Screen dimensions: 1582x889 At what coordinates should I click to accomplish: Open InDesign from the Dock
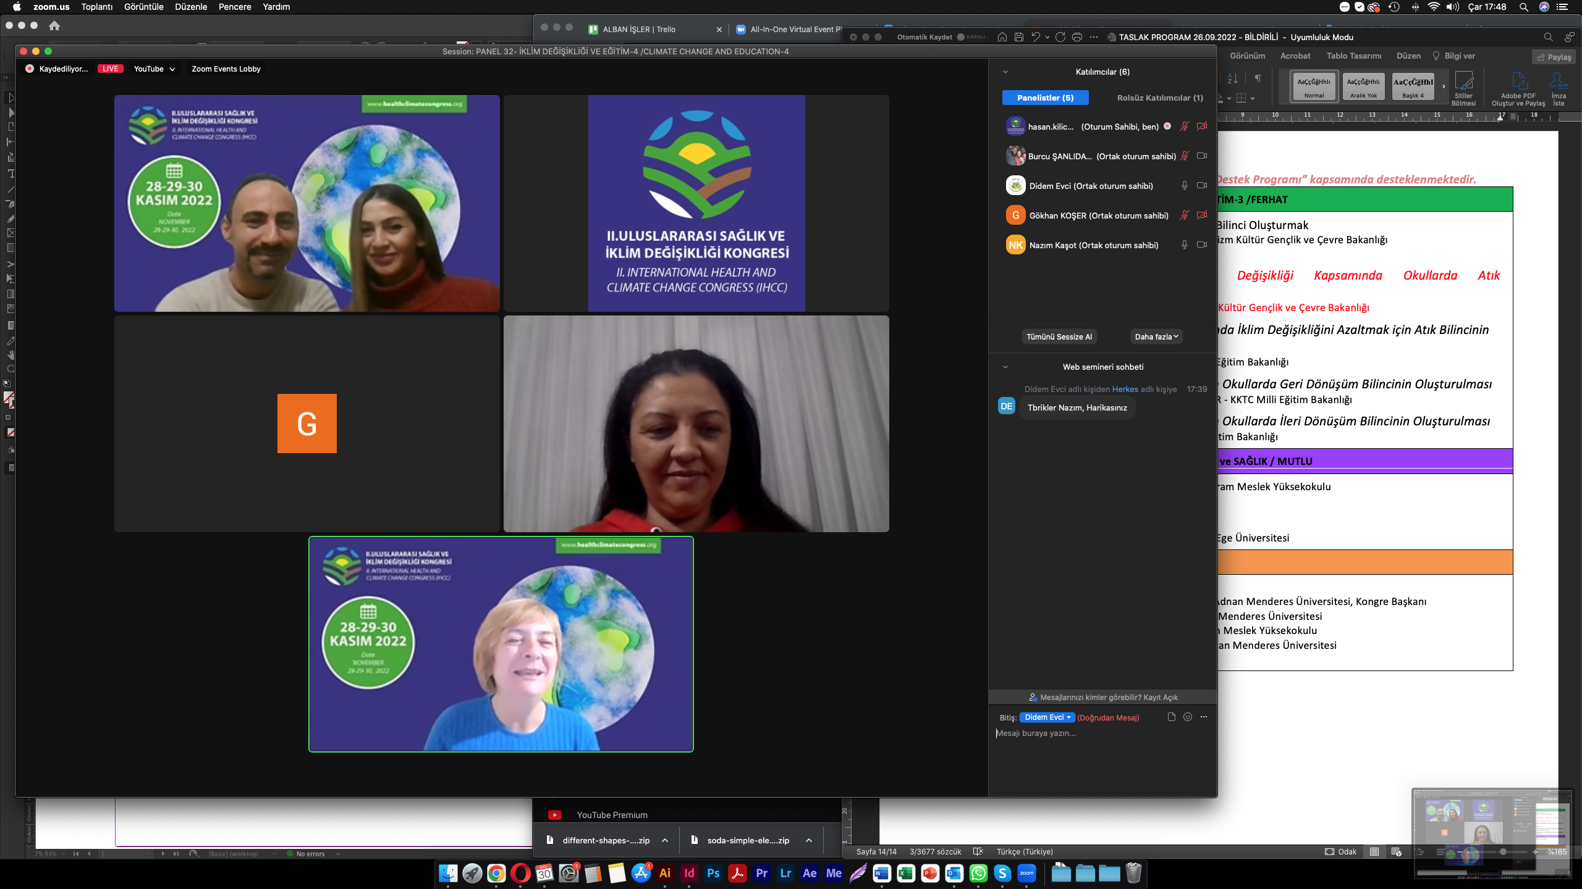pyautogui.click(x=689, y=873)
